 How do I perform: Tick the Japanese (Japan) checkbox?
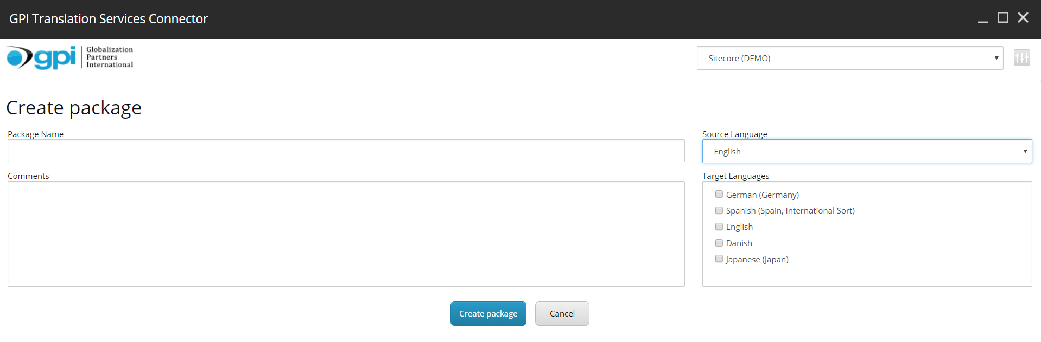point(719,259)
